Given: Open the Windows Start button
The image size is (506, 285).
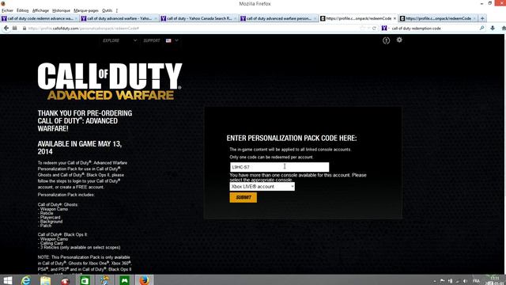Looking at the screenshot, I should [x=8, y=280].
